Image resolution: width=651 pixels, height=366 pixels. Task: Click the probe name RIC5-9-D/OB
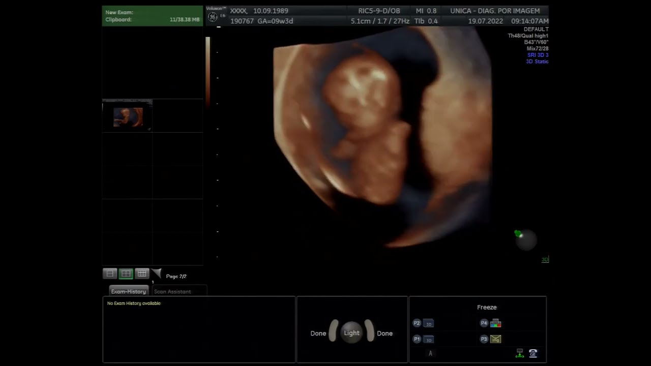click(x=379, y=11)
